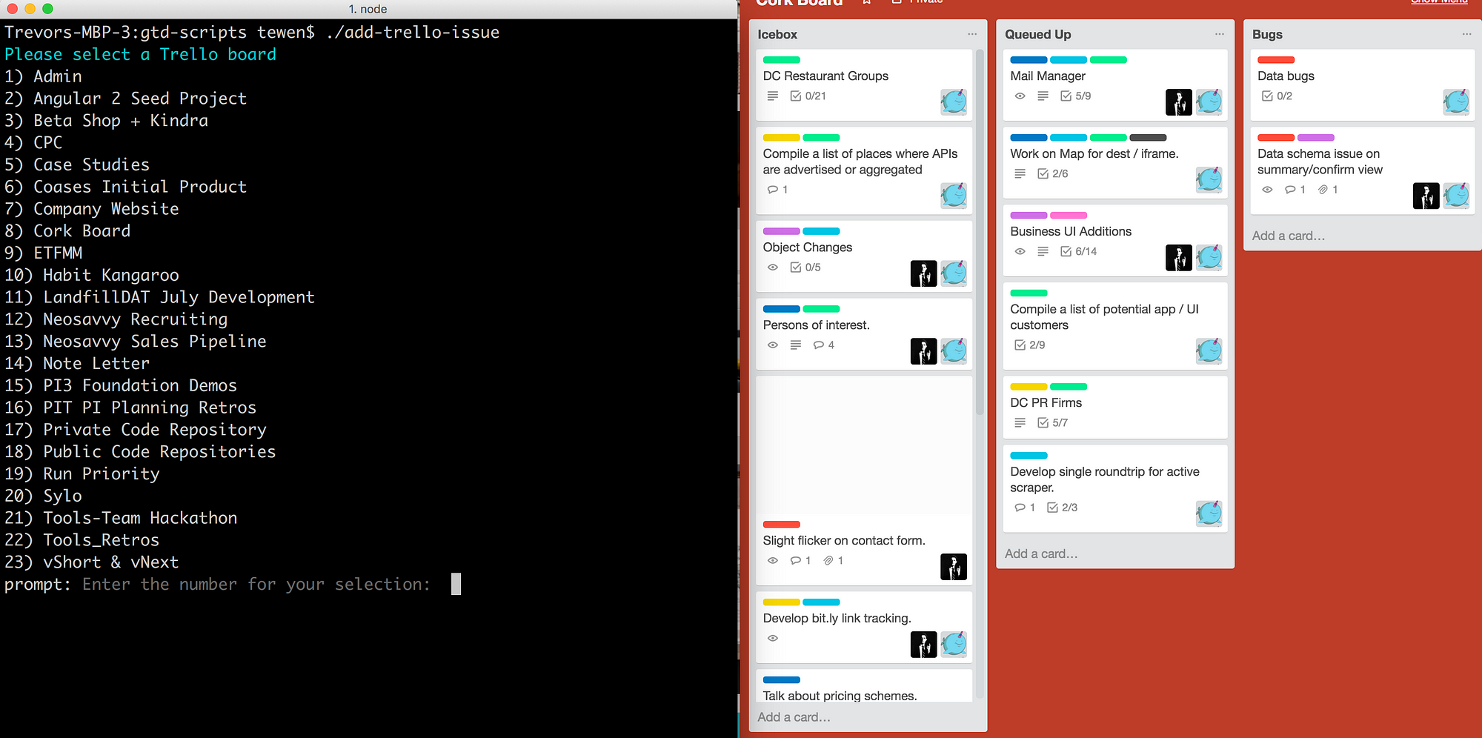The image size is (1482, 738).
Task: Click attachment paperclip on Slight flicker card
Action: 828,561
